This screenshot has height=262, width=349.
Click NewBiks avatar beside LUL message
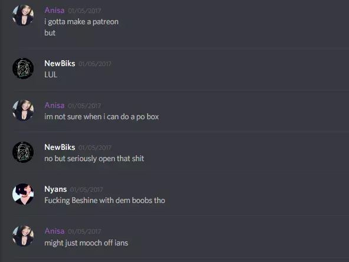click(x=23, y=68)
